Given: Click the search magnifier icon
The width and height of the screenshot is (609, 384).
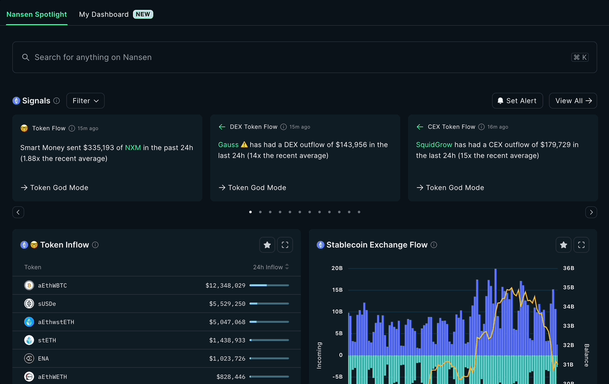Looking at the screenshot, I should point(26,57).
